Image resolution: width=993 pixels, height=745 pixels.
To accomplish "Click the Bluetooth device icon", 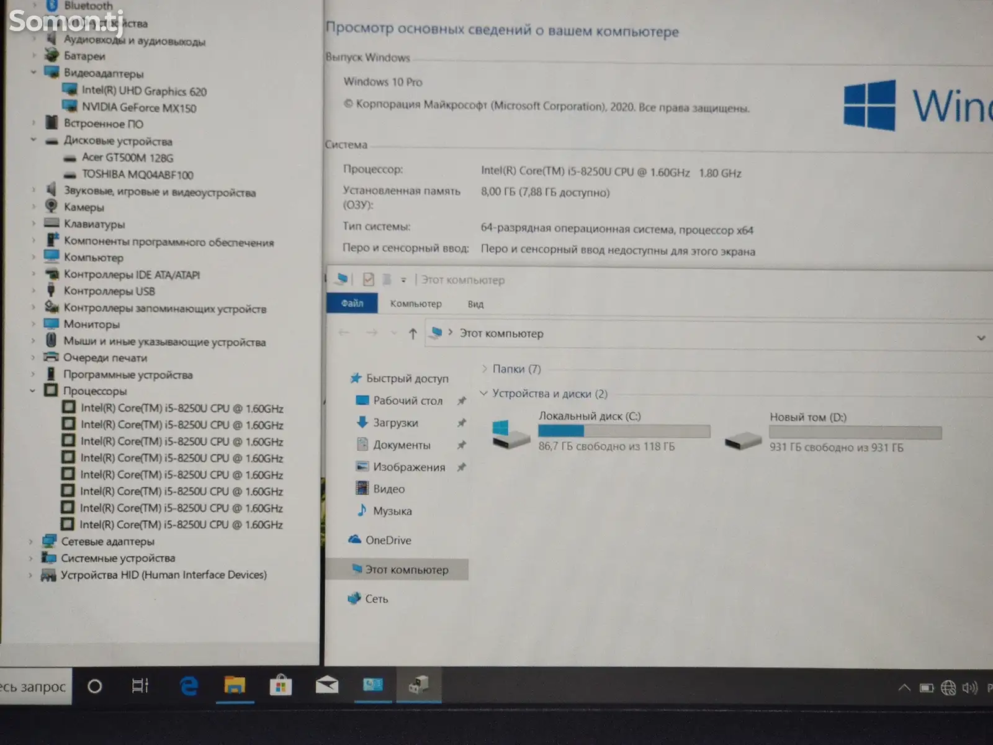I will 52,5.
